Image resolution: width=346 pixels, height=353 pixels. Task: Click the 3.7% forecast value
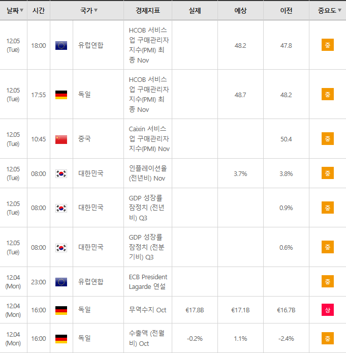pyautogui.click(x=240, y=173)
